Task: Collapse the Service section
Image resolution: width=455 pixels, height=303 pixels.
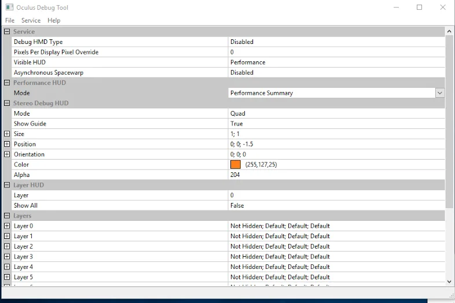Action: point(7,32)
